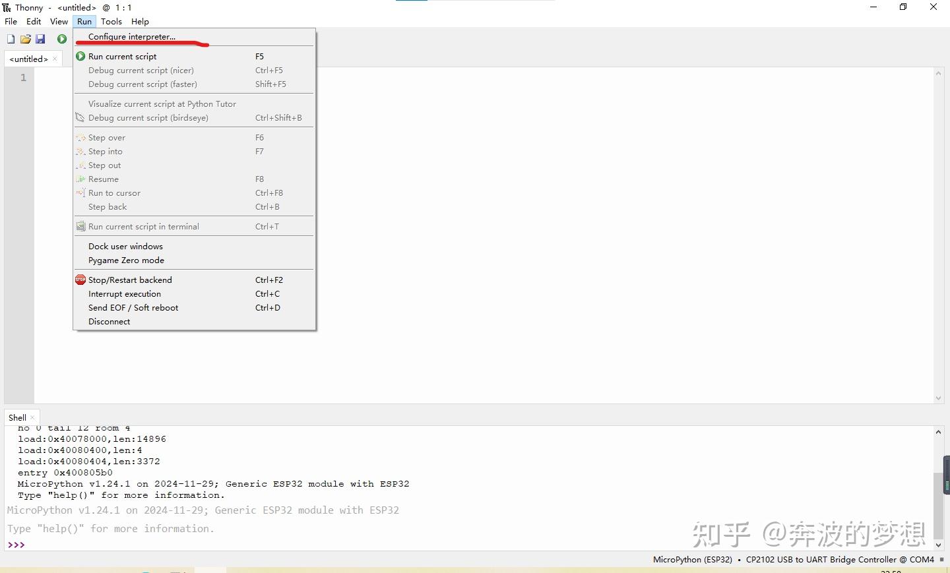Click the Resume playback icon in Run menu
Screen dimensions: 950x573
click(80, 179)
